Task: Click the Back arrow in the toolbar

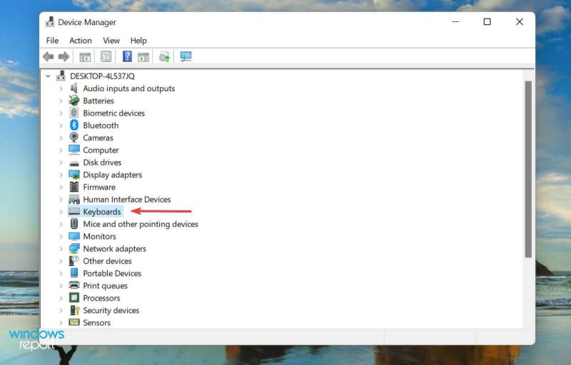Action: click(x=48, y=57)
